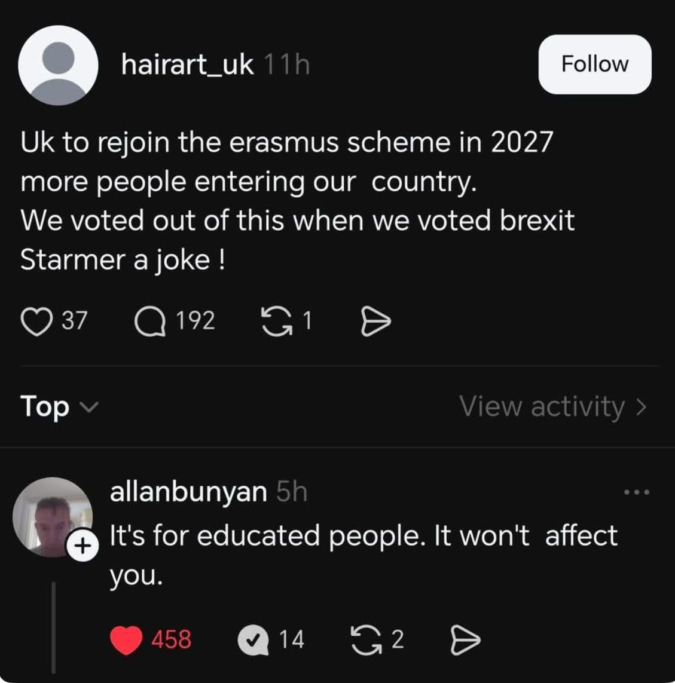The image size is (675, 683).
Task: Open replies to allanbunyan's comment
Action: tap(253, 640)
